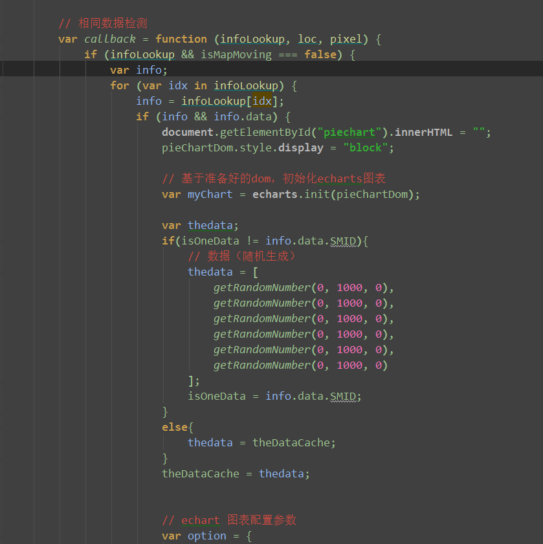This screenshot has width=543, height=544.
Task: Click 'theDataCache' in 'thedata = theDataCache;'
Action: point(291,442)
